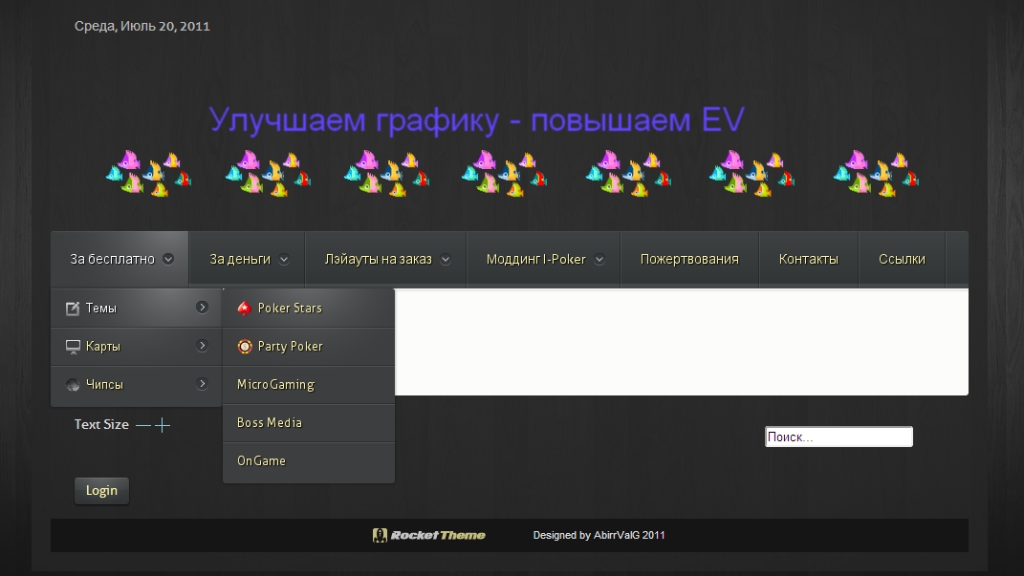Select Карты menu entry

137,347
